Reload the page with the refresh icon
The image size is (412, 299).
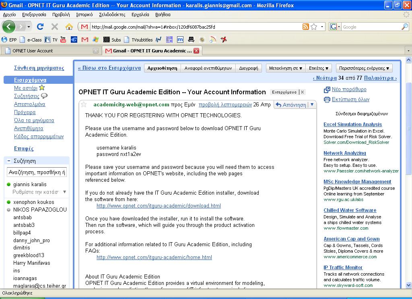(x=40, y=27)
